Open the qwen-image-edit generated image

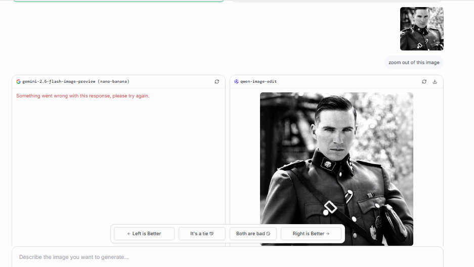coord(336,169)
